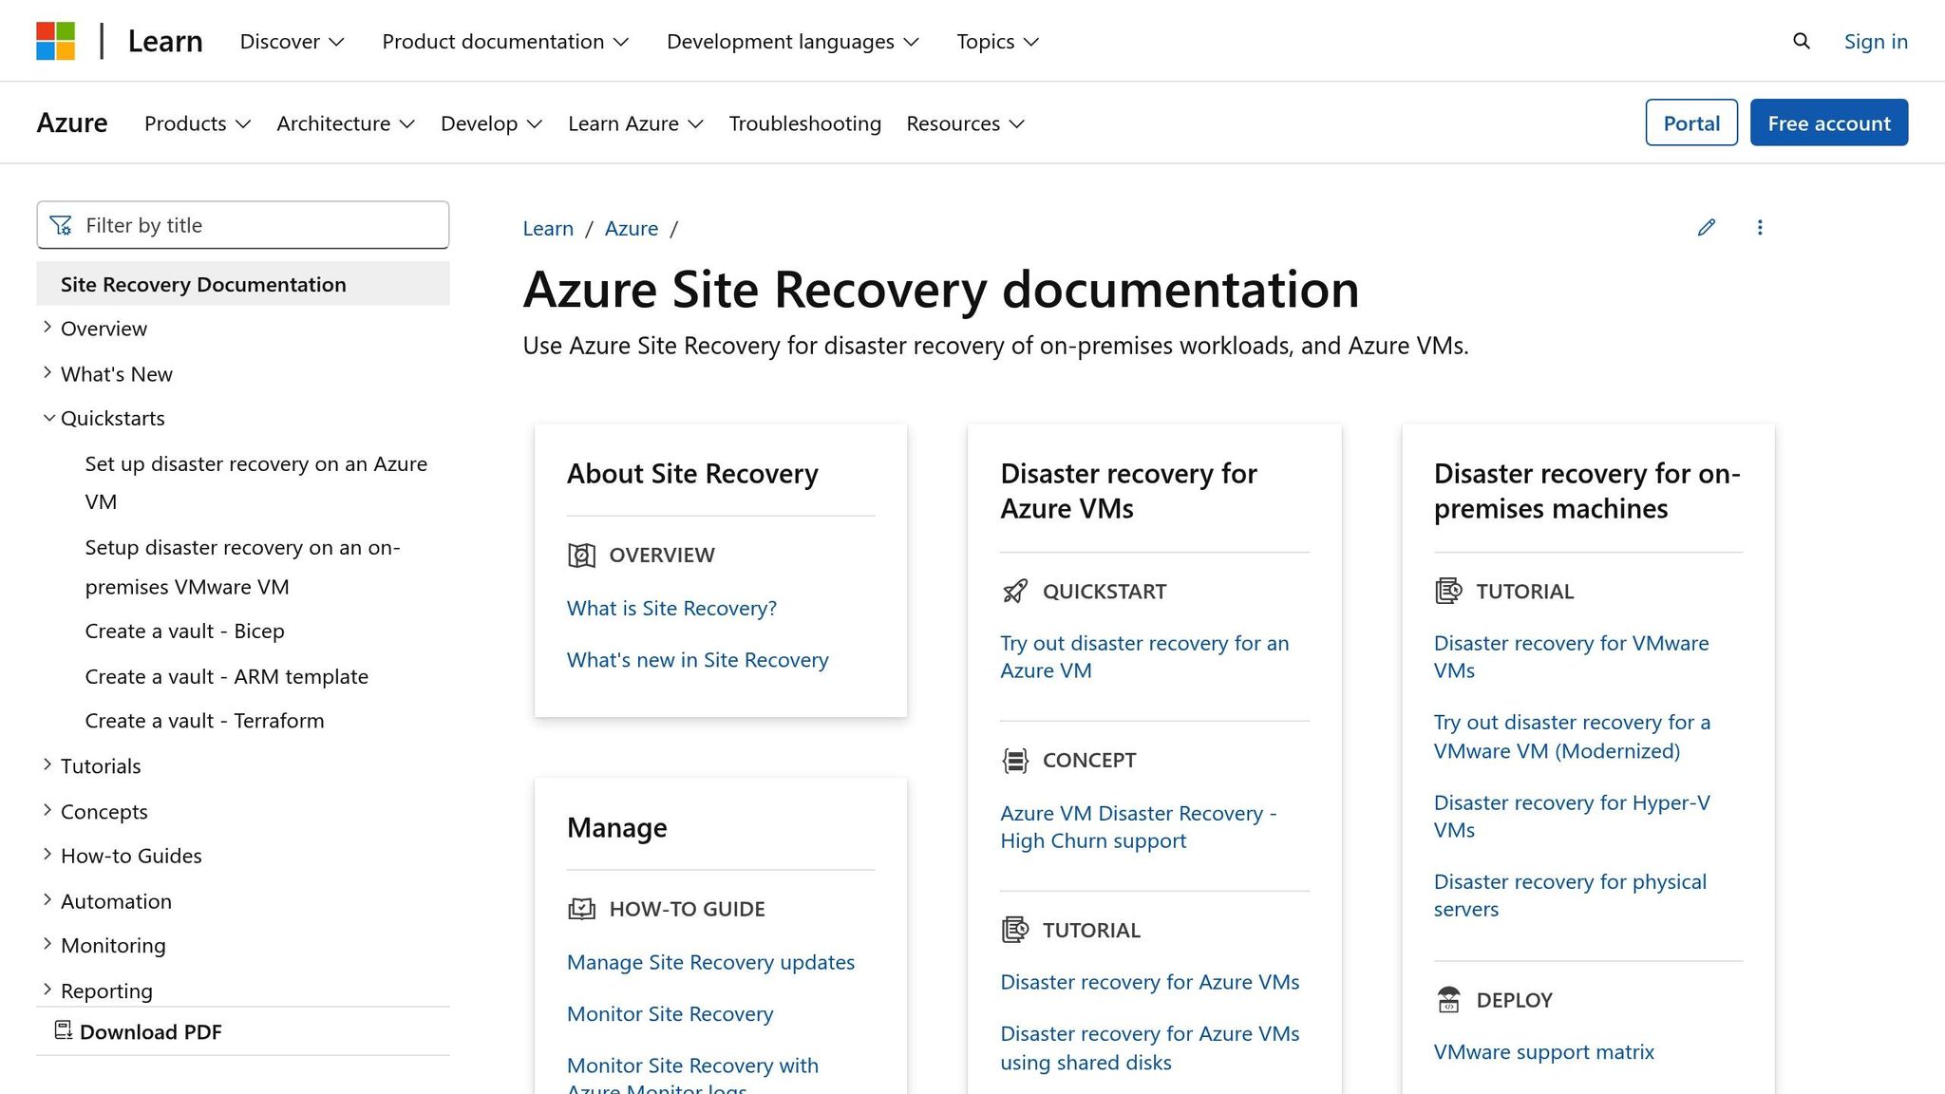Click the Download PDF icon
Viewport: 1945px width, 1094px height.
coord(64,1030)
